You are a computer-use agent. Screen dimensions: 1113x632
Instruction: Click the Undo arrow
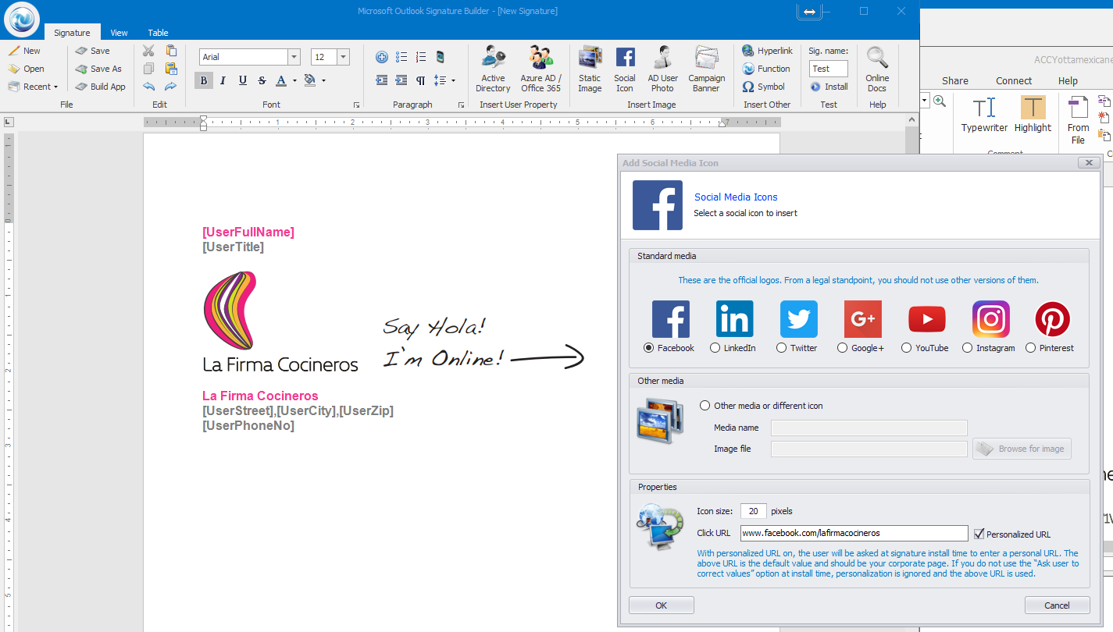point(149,87)
